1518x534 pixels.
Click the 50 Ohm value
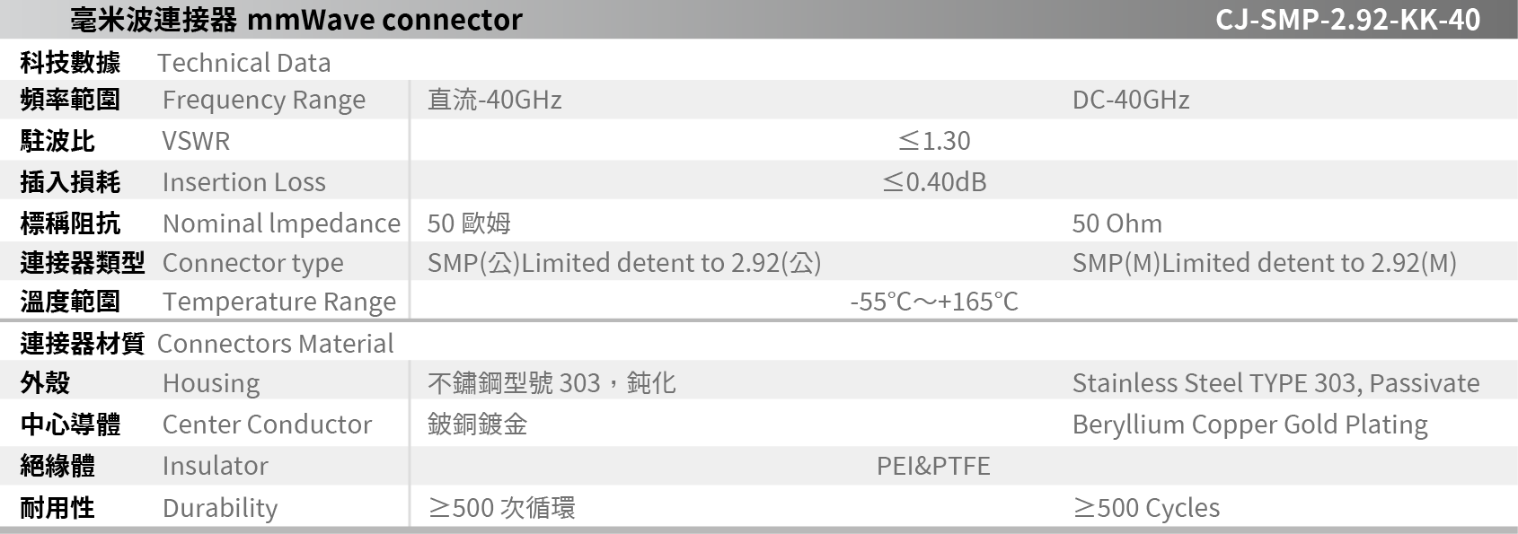[1116, 223]
